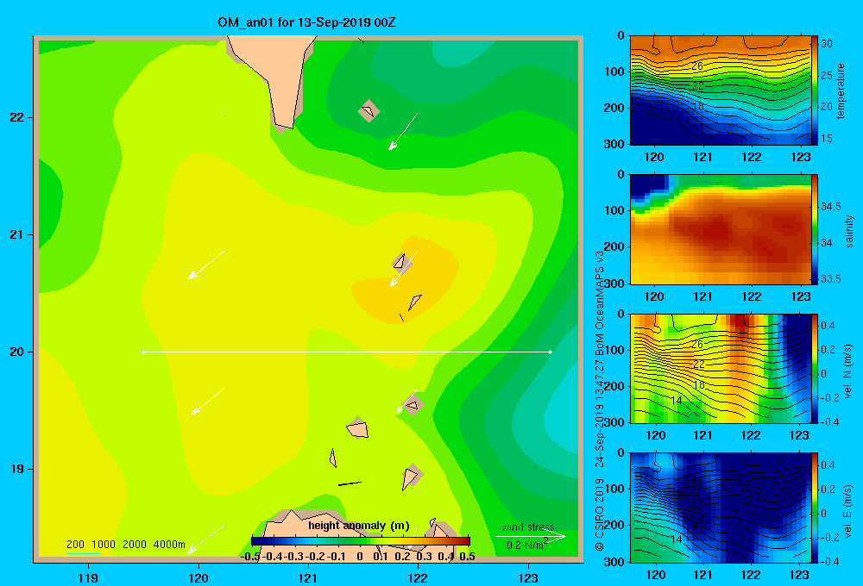Click the small island near 22N 121.5E
Viewport: 863px width, 586px height.
pyautogui.click(x=369, y=111)
